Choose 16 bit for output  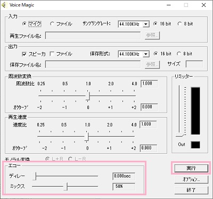(155, 54)
